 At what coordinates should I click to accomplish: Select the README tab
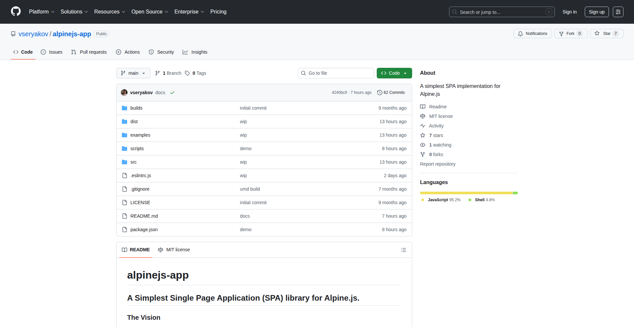[136, 250]
